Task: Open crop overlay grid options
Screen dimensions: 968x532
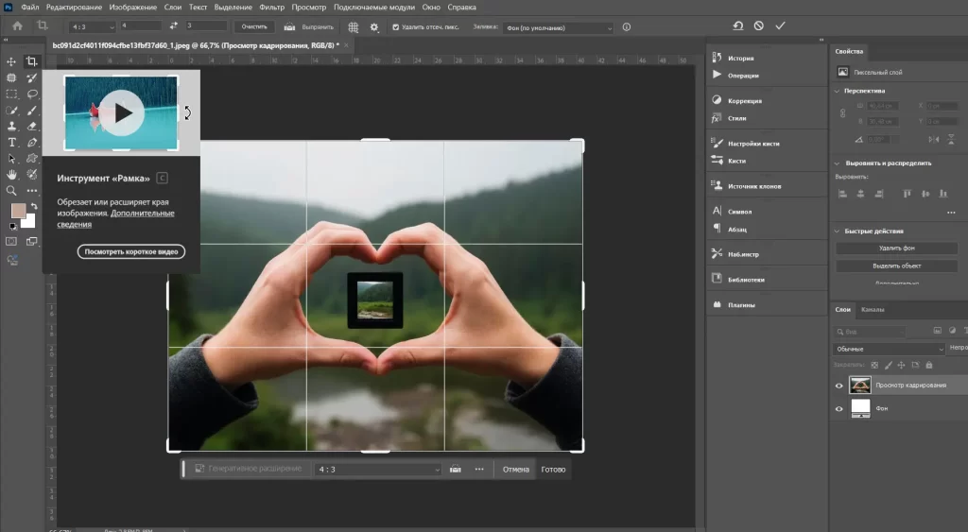Action: pyautogui.click(x=353, y=26)
